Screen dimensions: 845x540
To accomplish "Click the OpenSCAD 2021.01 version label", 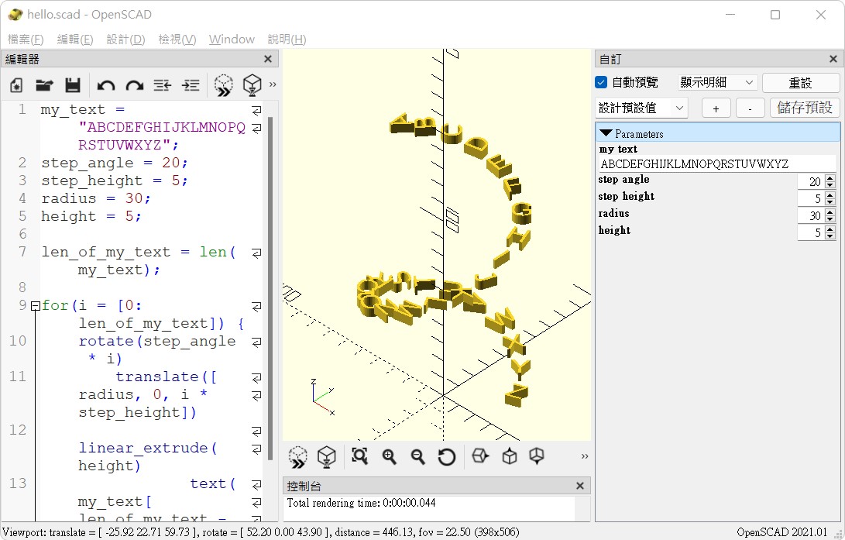I will 782,532.
